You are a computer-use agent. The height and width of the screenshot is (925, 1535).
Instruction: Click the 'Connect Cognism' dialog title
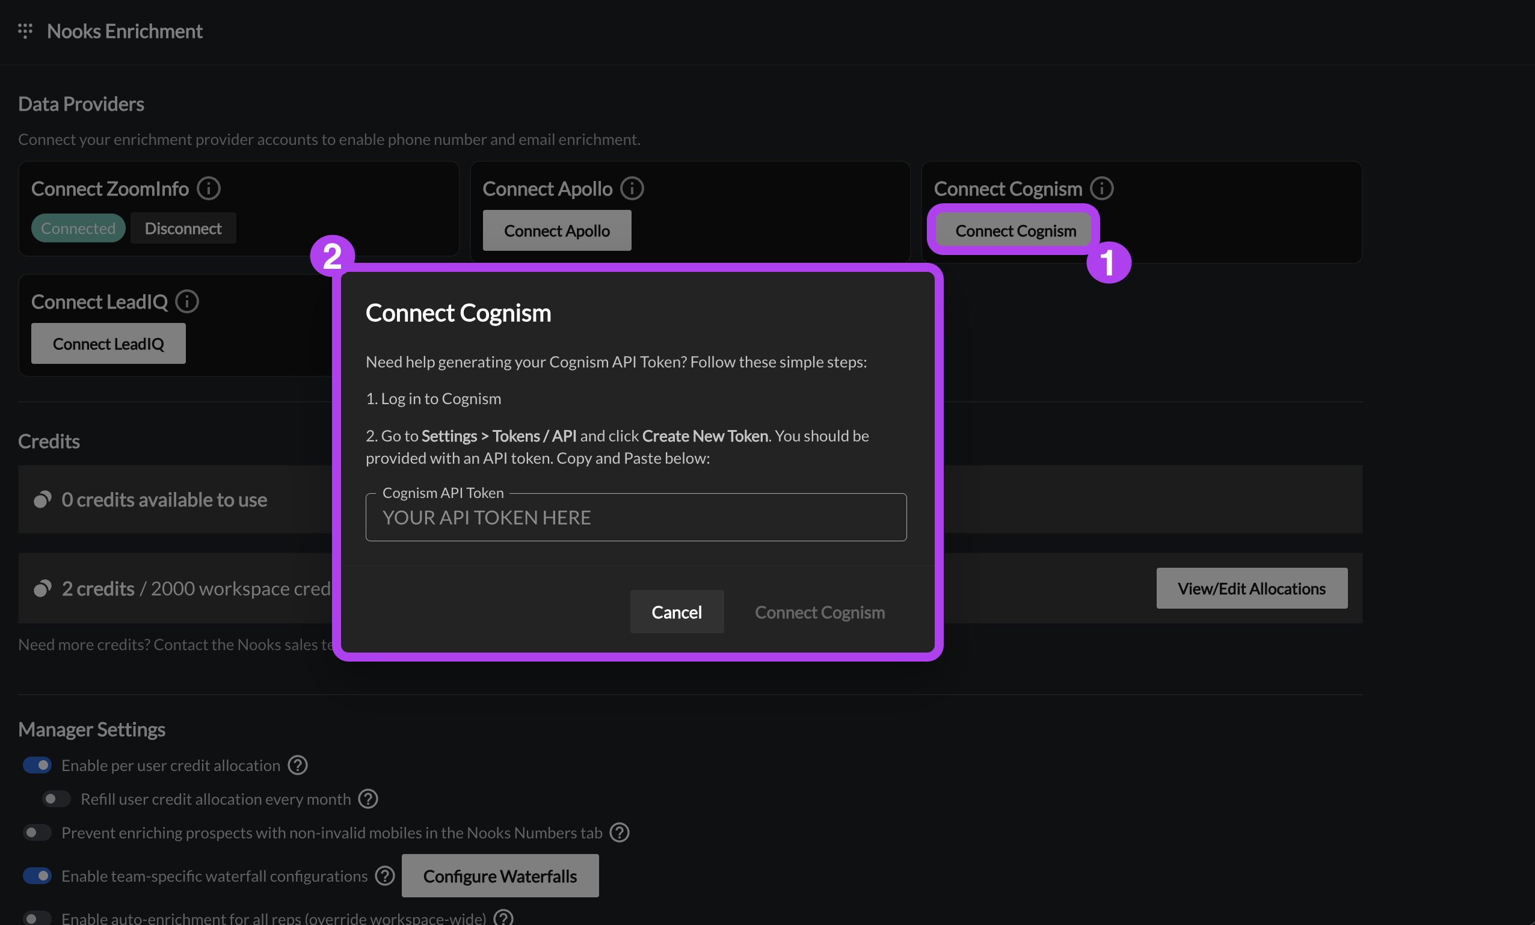coord(458,313)
